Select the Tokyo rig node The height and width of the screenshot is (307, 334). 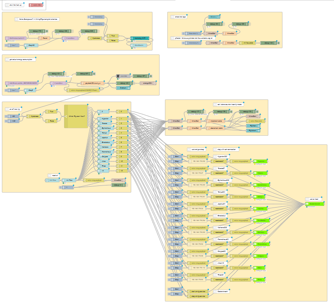pos(105,133)
